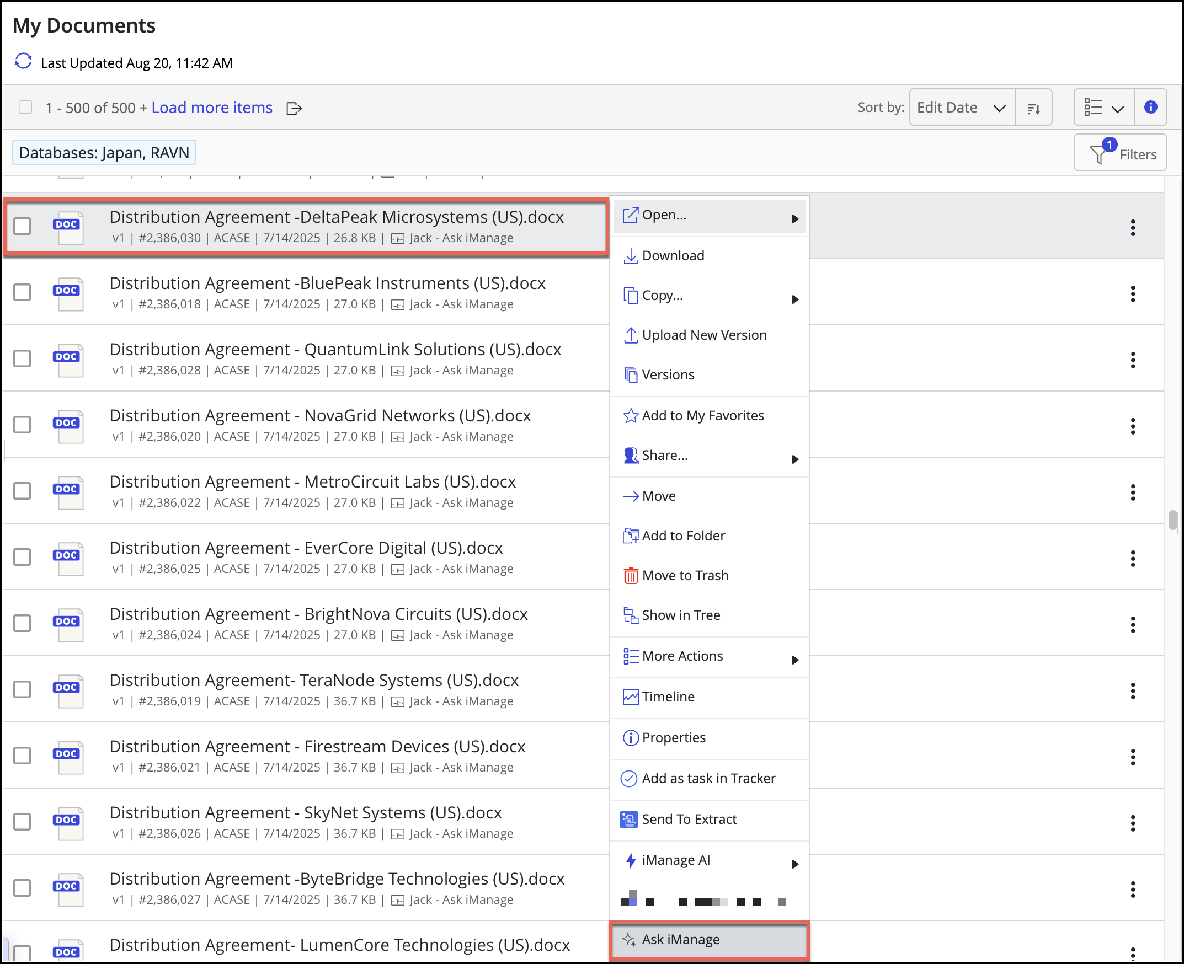Click the refresh icon beside Last Updated
The image size is (1184, 964).
pos(23,62)
